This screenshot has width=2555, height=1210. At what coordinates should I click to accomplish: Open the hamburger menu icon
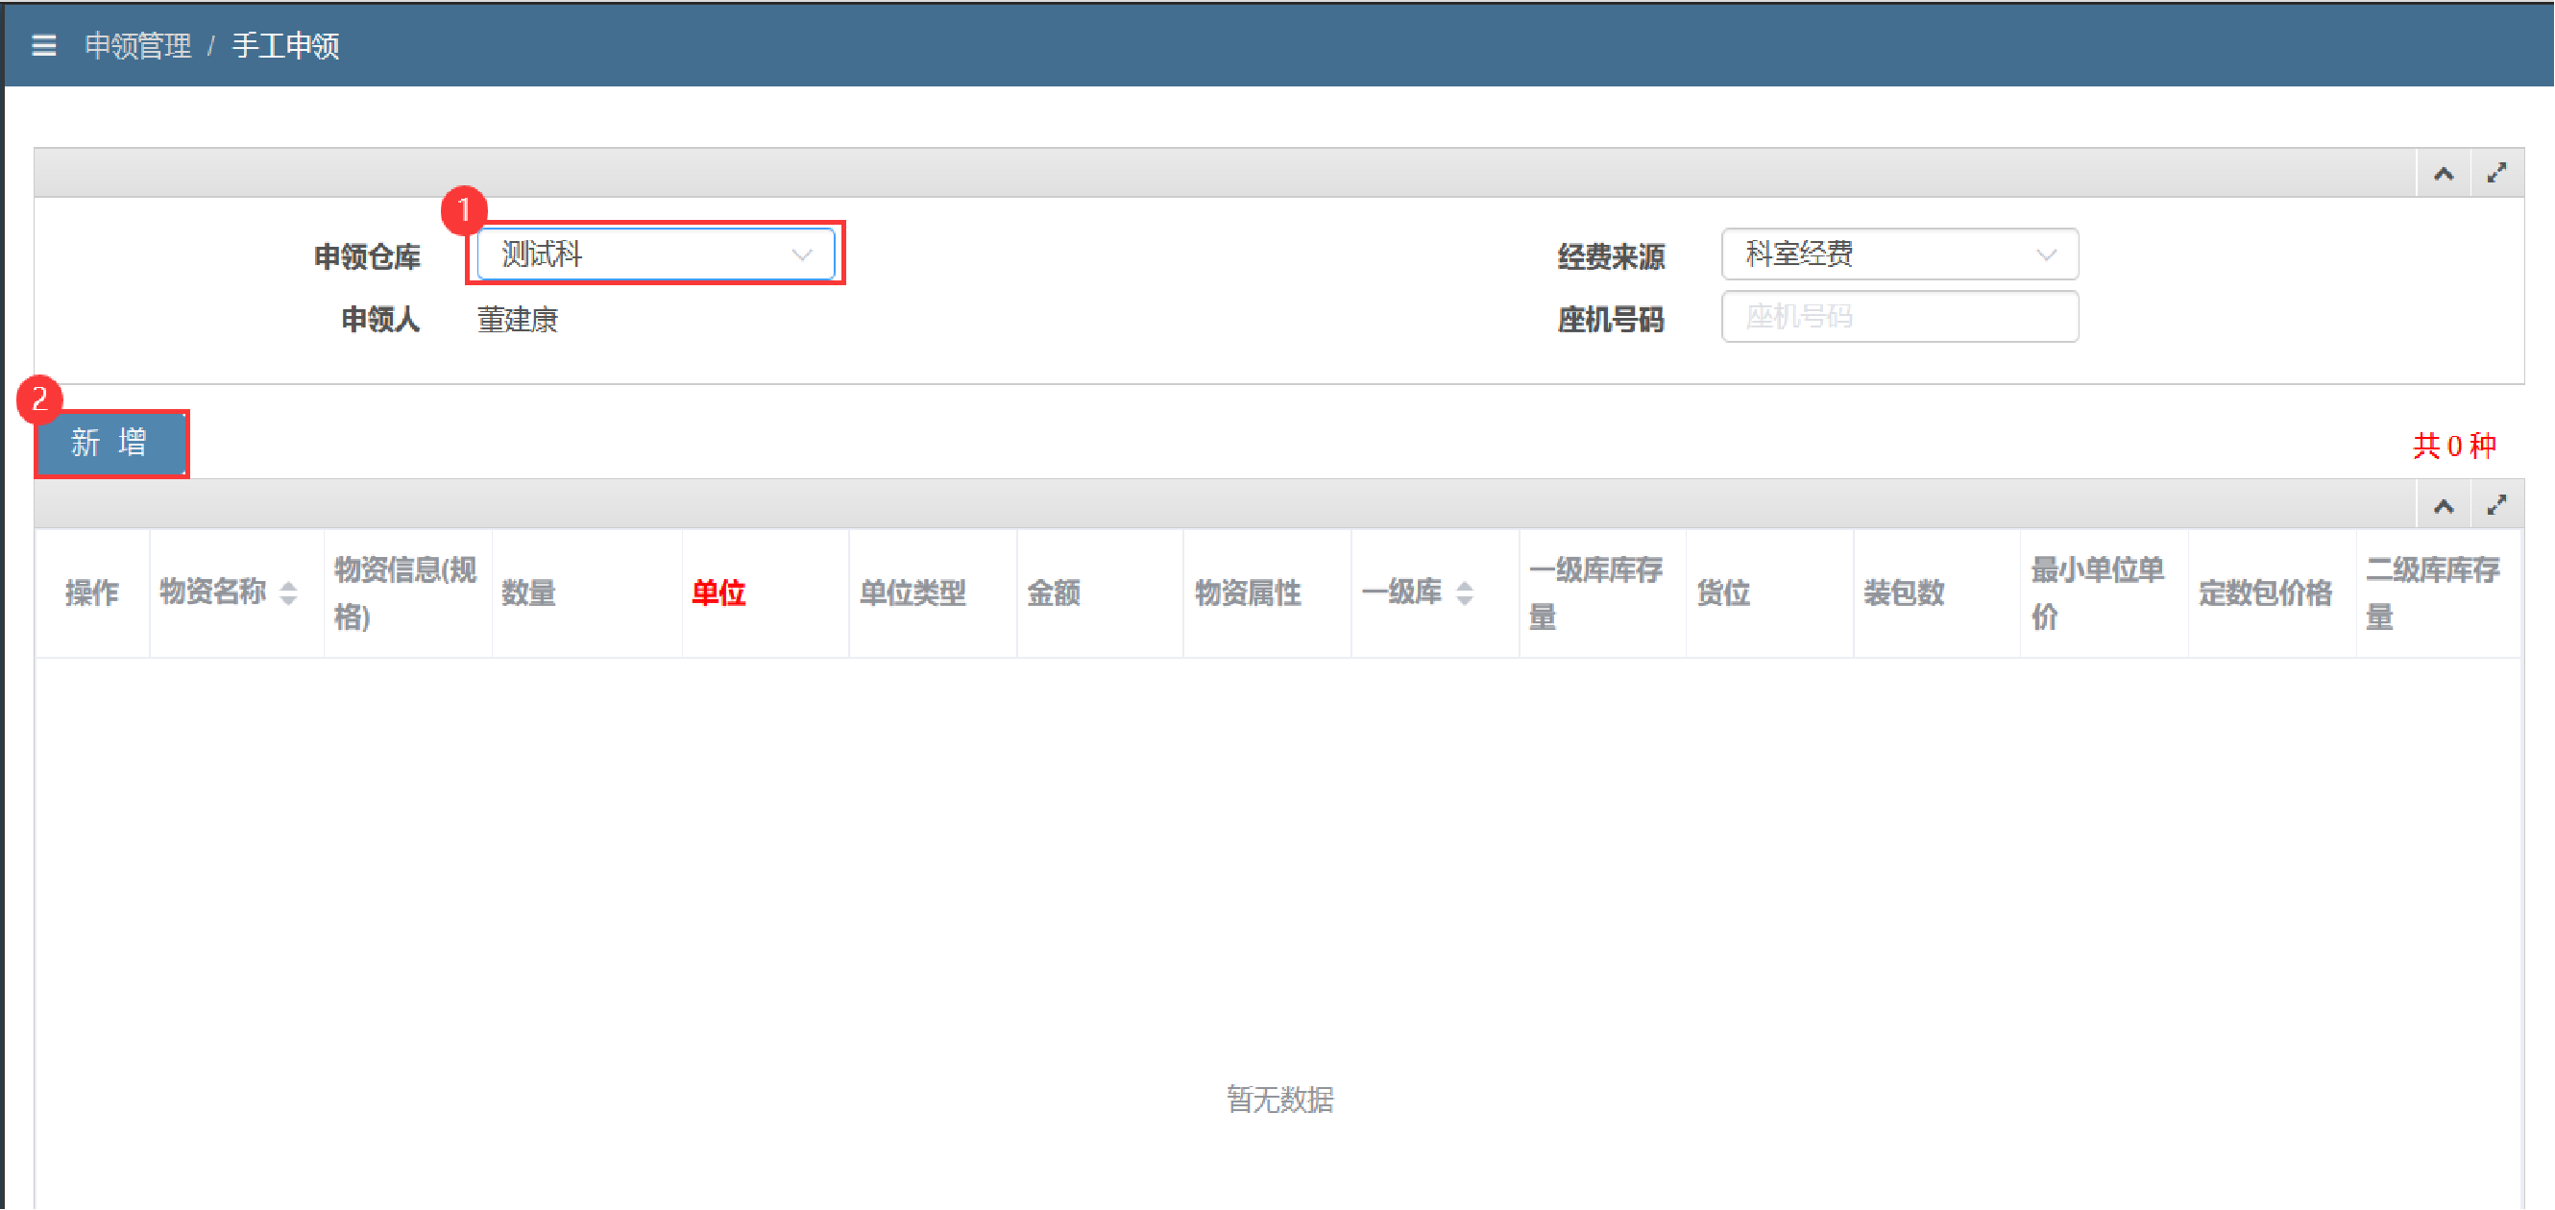click(43, 46)
